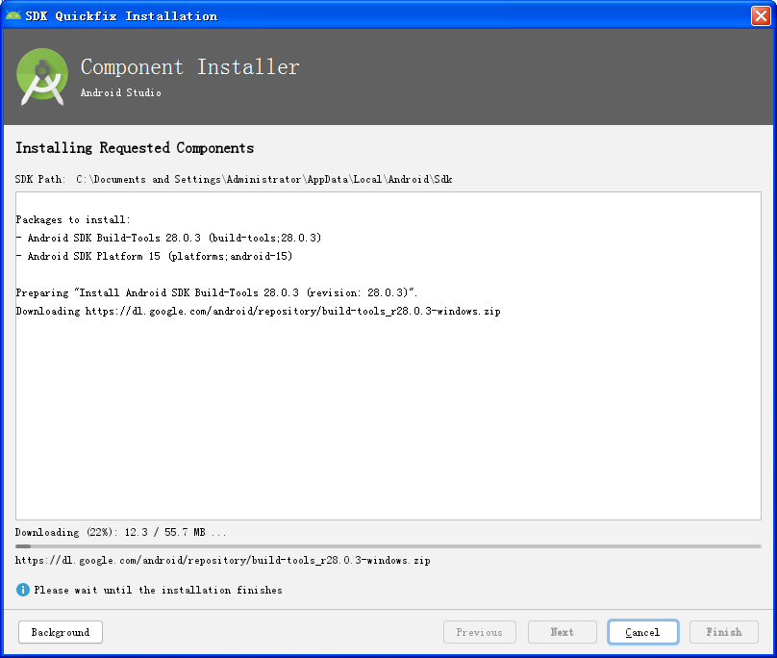Click the 'Preparing Install Android SDK Build-Tools' log line
Screen dimensions: 777x658
click(216, 292)
